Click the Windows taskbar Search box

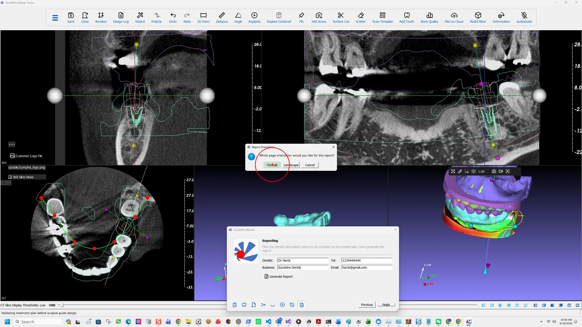tap(38, 322)
